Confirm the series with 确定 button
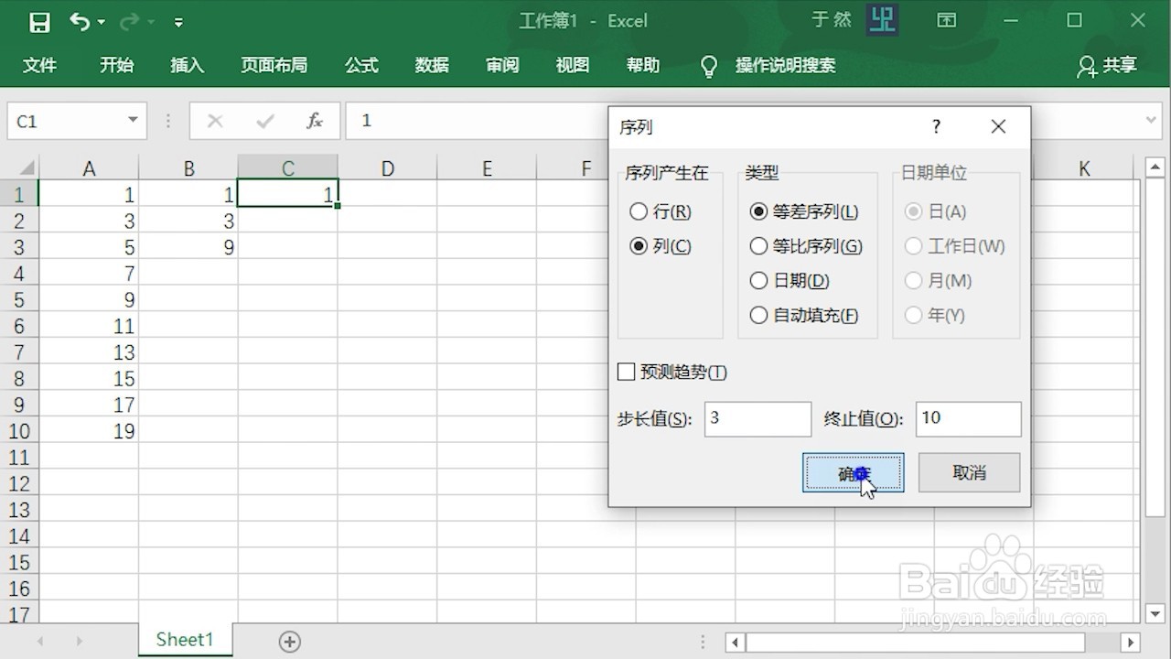This screenshot has width=1171, height=659. [852, 472]
